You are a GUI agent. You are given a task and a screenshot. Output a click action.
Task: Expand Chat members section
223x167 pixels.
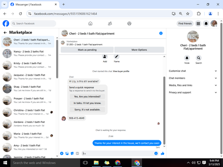[x=193, y=78]
